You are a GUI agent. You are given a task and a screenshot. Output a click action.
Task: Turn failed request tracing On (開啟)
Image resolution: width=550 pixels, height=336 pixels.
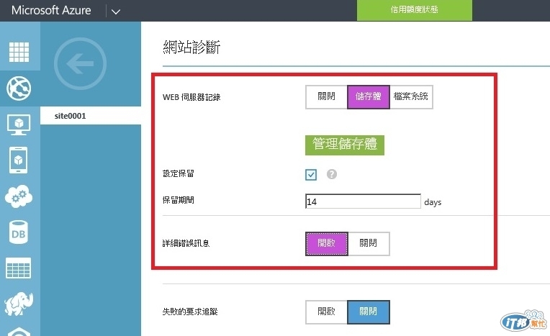click(326, 312)
